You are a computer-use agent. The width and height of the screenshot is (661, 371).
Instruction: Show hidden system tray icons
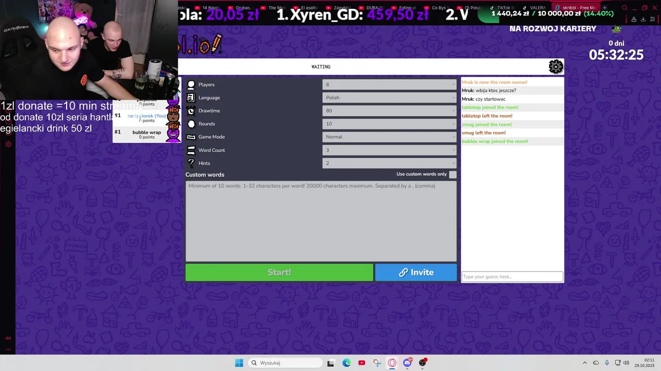pyautogui.click(x=585, y=363)
